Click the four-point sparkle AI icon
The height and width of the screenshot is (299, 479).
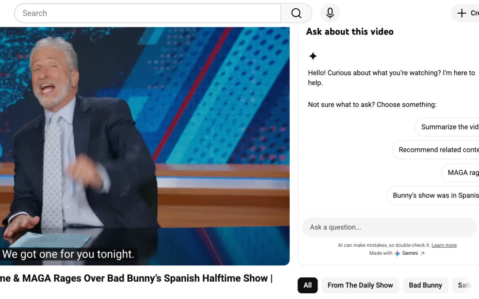tap(313, 56)
